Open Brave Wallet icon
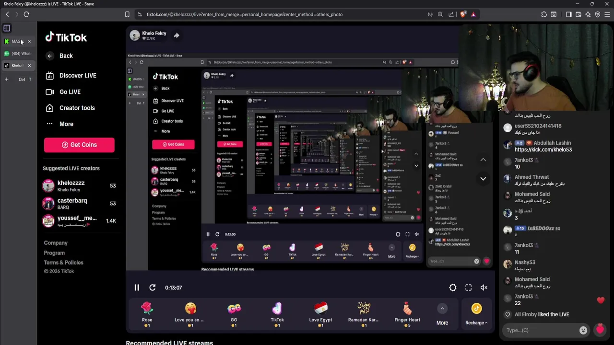 pyautogui.click(x=579, y=14)
